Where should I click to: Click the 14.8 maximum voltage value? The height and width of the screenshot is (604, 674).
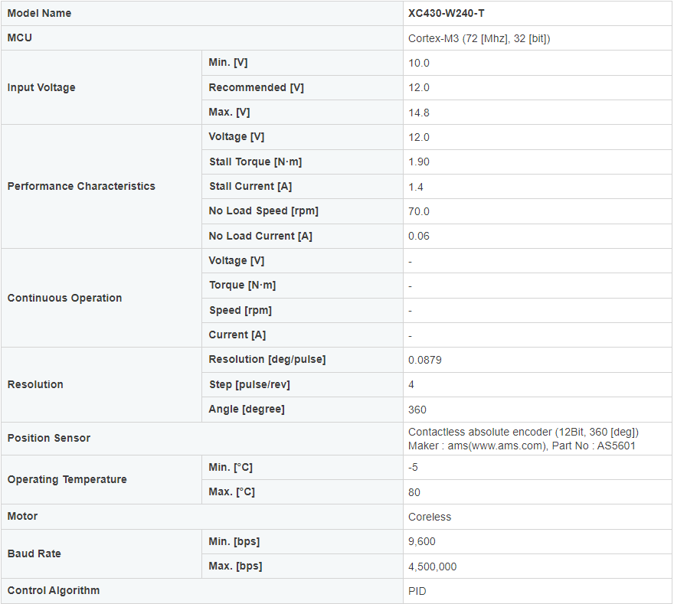[x=419, y=113]
